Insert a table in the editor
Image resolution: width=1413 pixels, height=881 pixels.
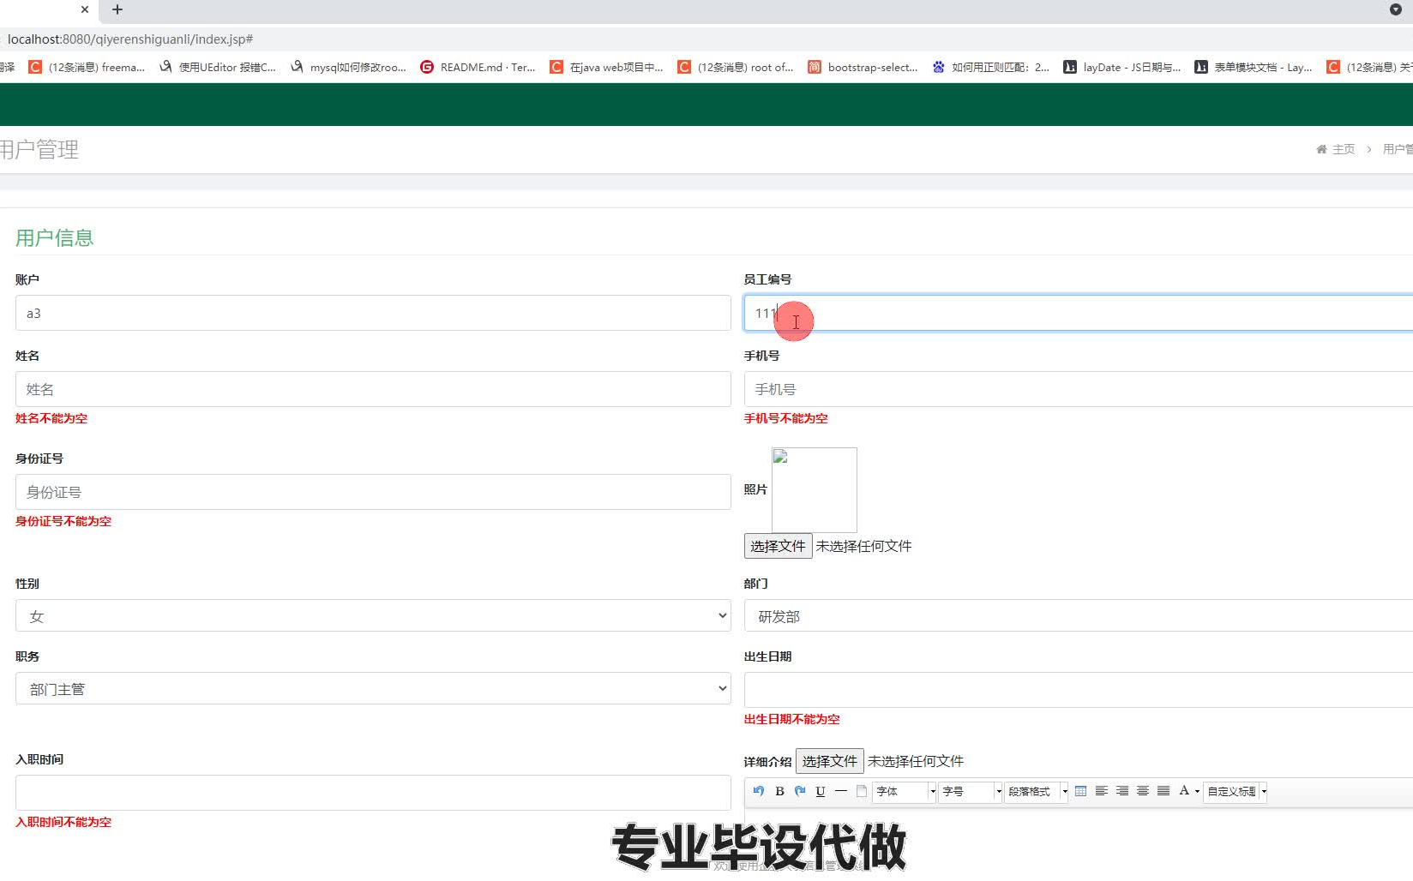coord(1080,791)
